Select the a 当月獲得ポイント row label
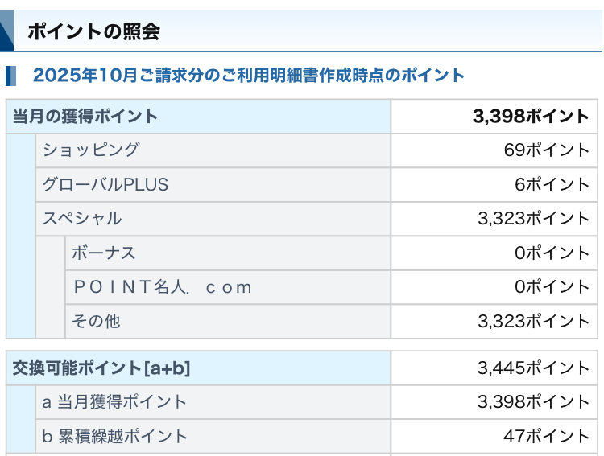This screenshot has height=456, width=604. pos(114,401)
